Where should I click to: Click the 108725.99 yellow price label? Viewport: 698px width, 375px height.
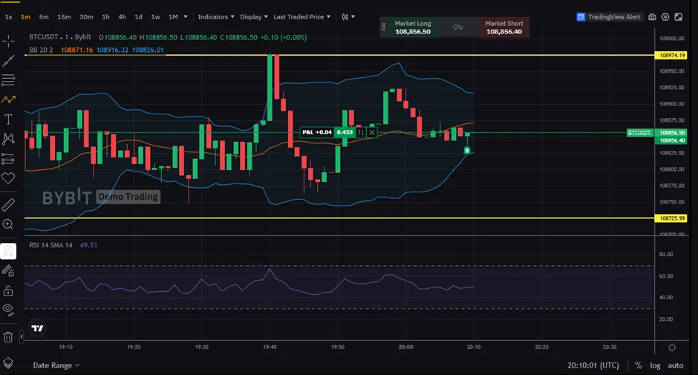click(x=672, y=218)
